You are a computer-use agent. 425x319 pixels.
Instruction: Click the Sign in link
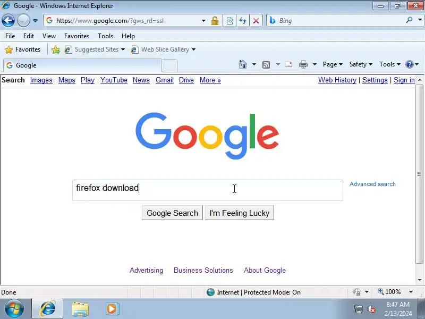(404, 80)
